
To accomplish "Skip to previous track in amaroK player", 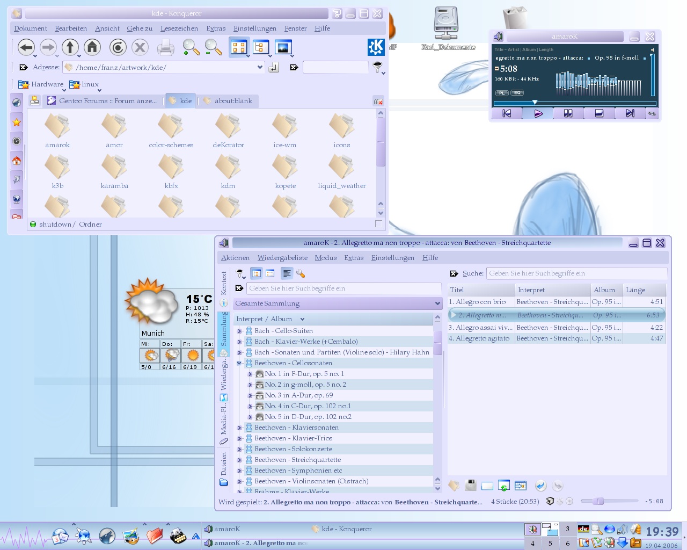I will pos(507,113).
